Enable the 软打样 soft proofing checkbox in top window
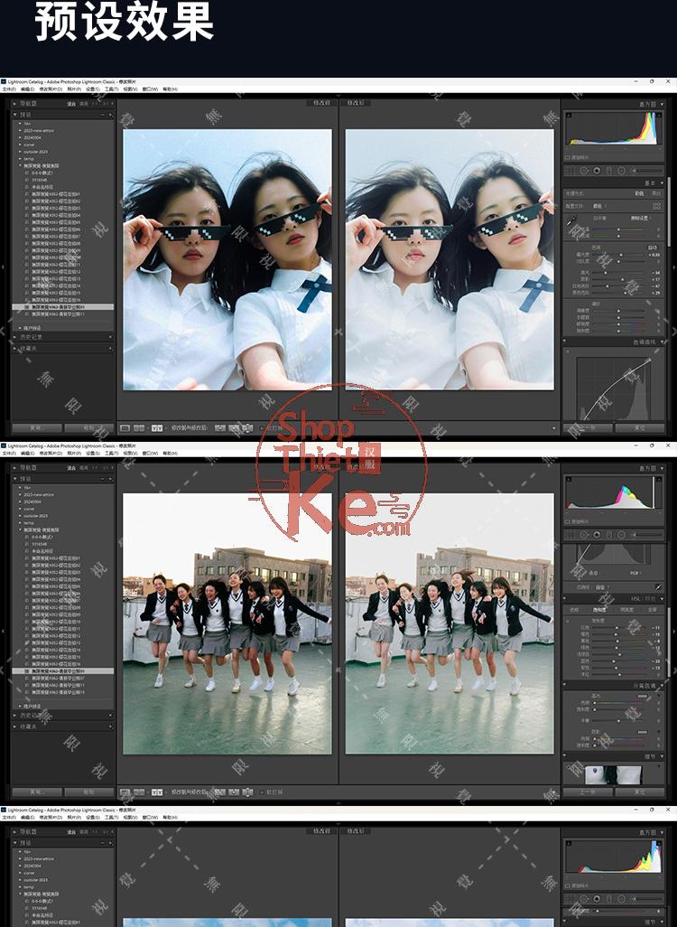This screenshot has width=677, height=927. [x=262, y=427]
